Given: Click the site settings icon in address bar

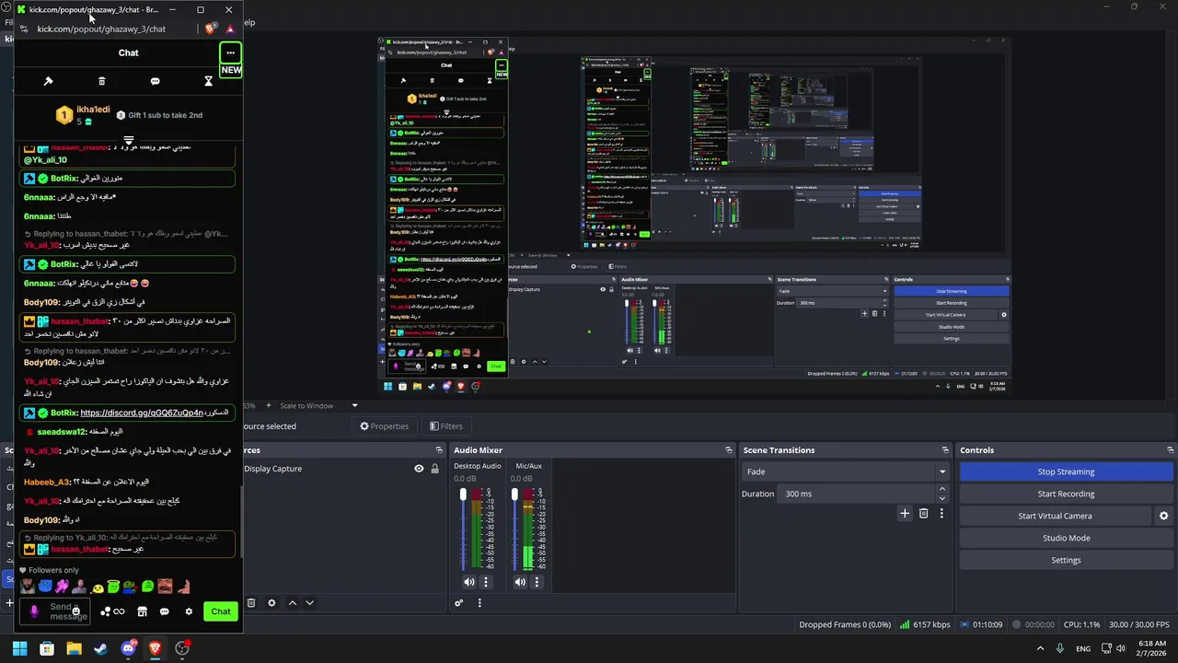Looking at the screenshot, I should pos(24,29).
